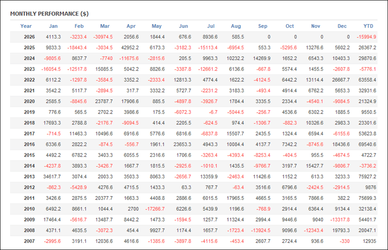Image resolution: width=388 pixels, height=250 pixels.
Task: Click the 2026 YTD value -15994.9
Action: point(366,37)
